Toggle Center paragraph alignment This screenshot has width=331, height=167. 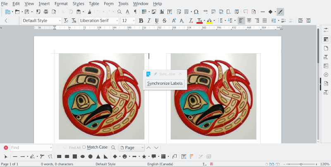(x=249, y=21)
